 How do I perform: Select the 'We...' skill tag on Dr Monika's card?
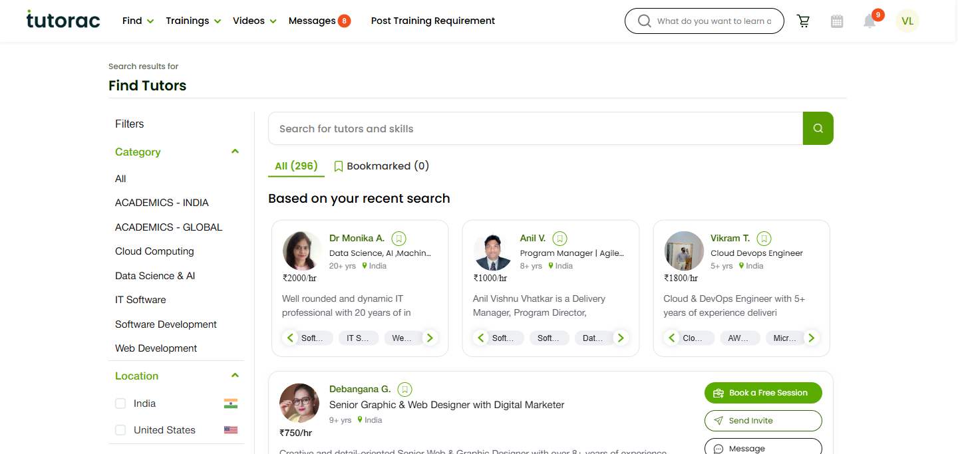coord(403,338)
